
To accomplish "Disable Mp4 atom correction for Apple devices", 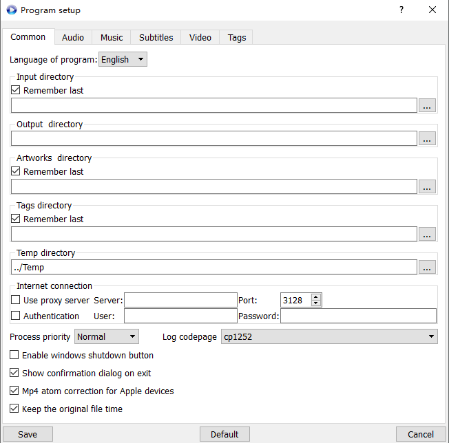I will (14, 391).
